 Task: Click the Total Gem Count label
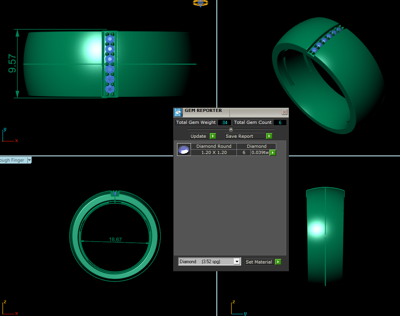click(253, 122)
